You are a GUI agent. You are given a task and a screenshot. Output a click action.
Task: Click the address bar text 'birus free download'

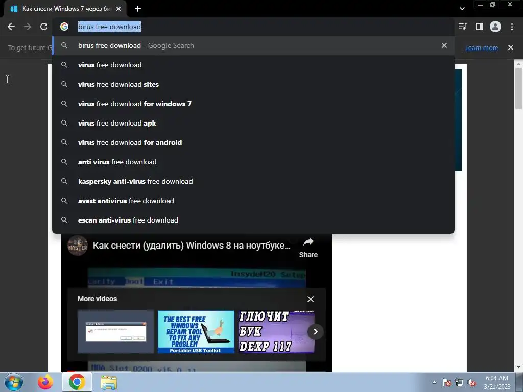pyautogui.click(x=109, y=27)
